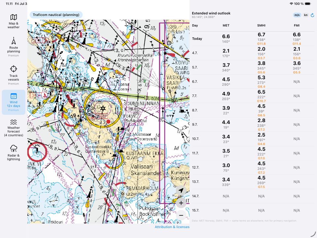Click SMHI gust G10.7 for 7.7.

262,101
